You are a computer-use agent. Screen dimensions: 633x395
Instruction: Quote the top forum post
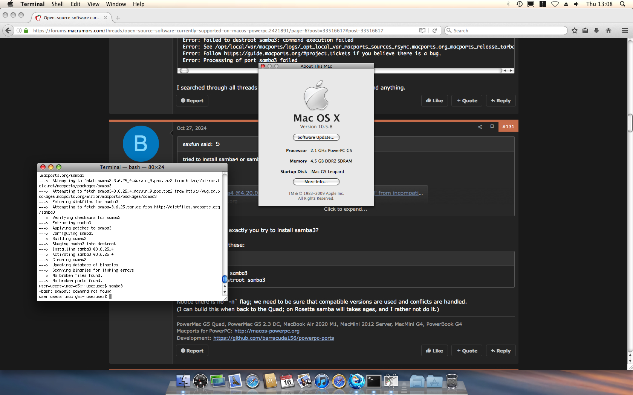click(467, 101)
